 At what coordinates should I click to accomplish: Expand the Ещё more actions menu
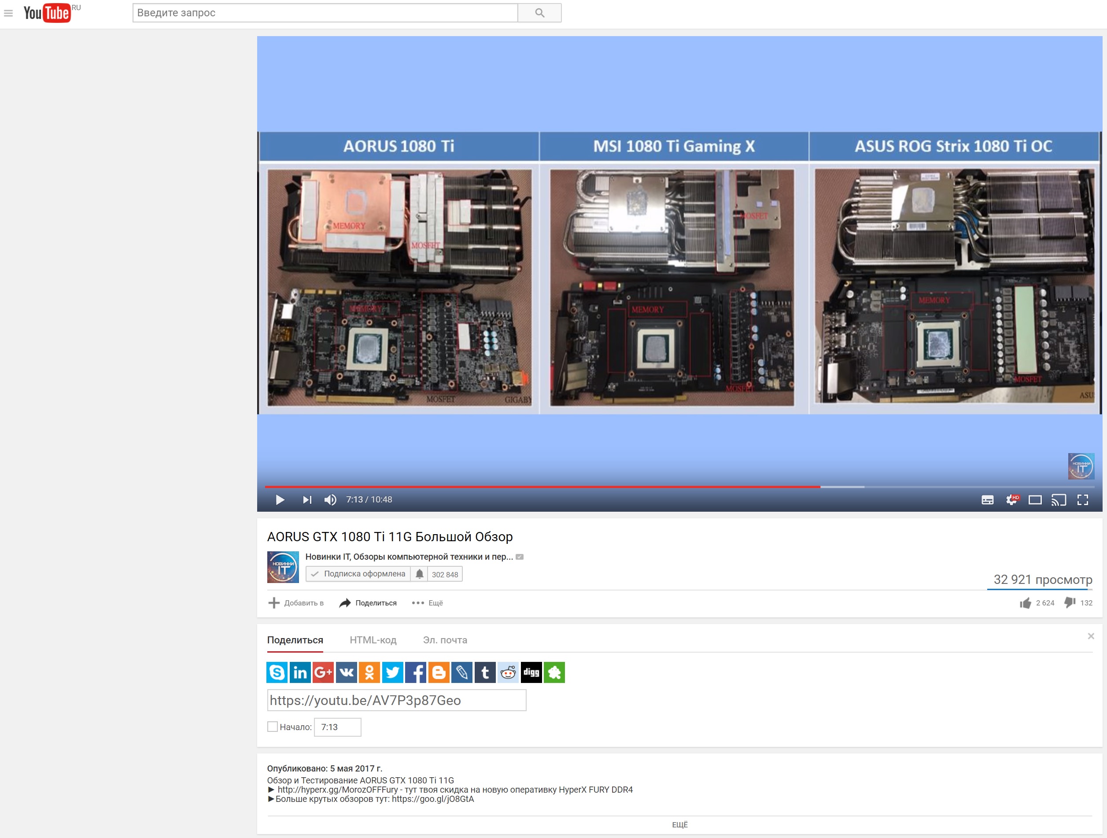click(x=428, y=603)
